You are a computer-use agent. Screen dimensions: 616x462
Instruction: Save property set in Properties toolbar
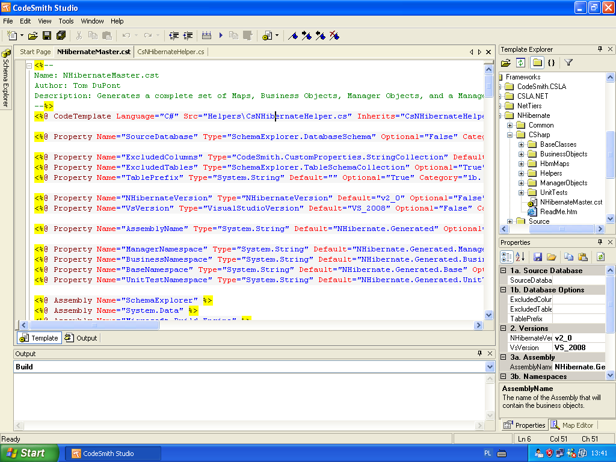coord(537,257)
